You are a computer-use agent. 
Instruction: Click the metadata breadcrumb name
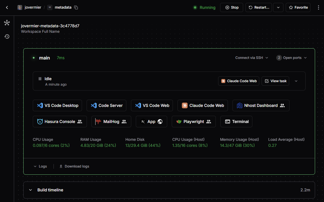tap(63, 7)
